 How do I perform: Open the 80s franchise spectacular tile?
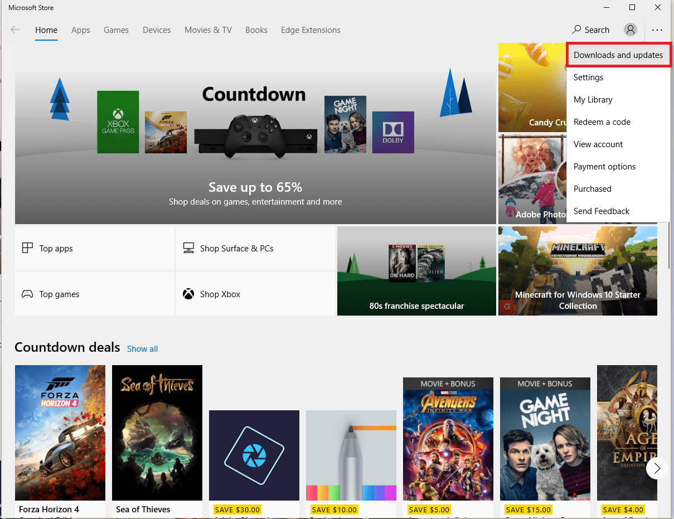coord(416,271)
